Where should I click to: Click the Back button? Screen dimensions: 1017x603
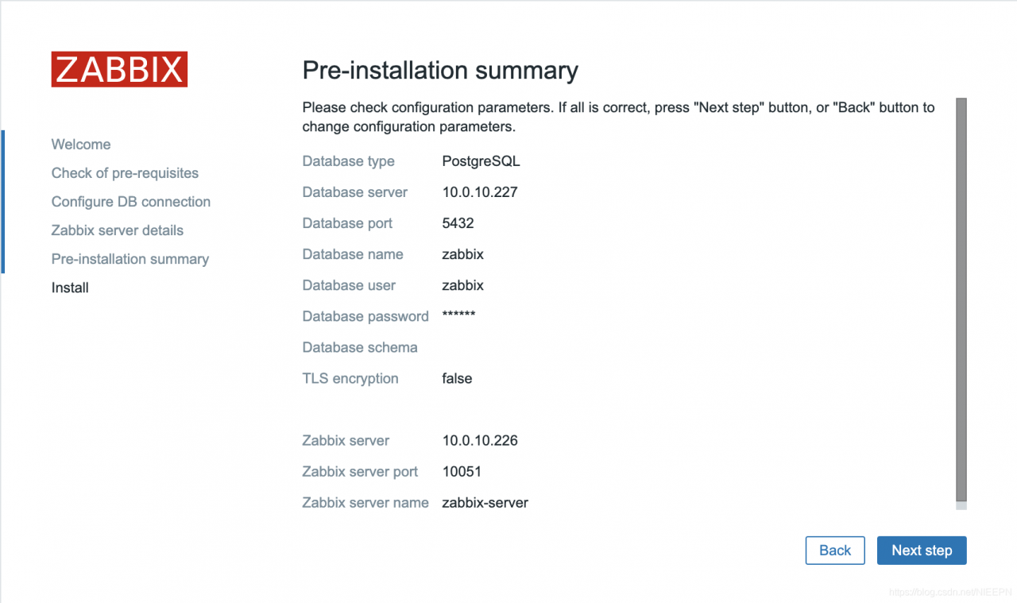point(835,551)
